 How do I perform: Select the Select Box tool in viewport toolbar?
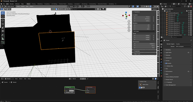3,13
